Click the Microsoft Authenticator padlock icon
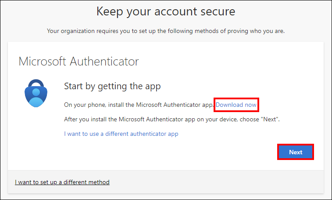 (36, 93)
